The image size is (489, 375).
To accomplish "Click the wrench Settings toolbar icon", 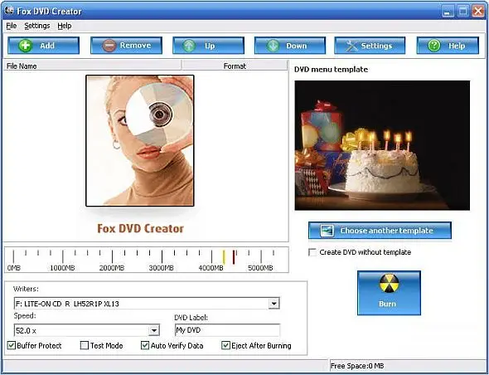I will (x=351, y=46).
